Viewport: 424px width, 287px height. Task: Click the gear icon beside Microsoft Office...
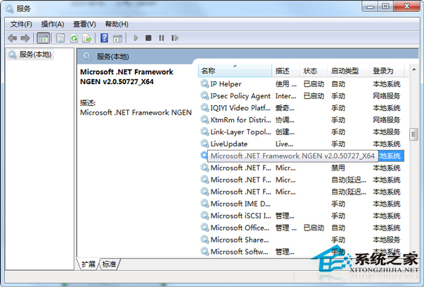(x=204, y=228)
